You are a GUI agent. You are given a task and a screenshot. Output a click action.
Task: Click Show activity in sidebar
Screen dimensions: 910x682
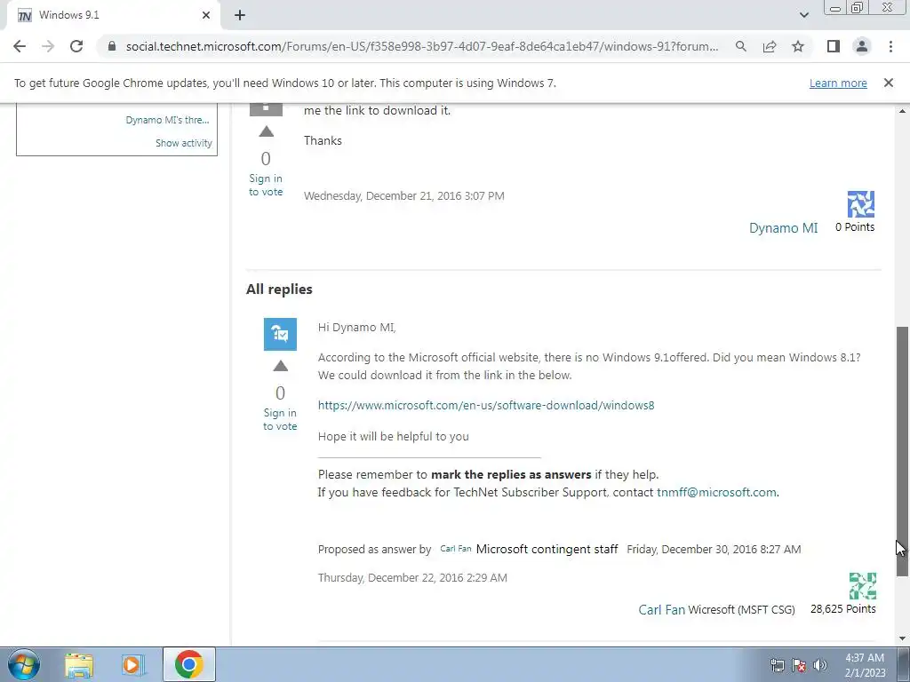[183, 143]
